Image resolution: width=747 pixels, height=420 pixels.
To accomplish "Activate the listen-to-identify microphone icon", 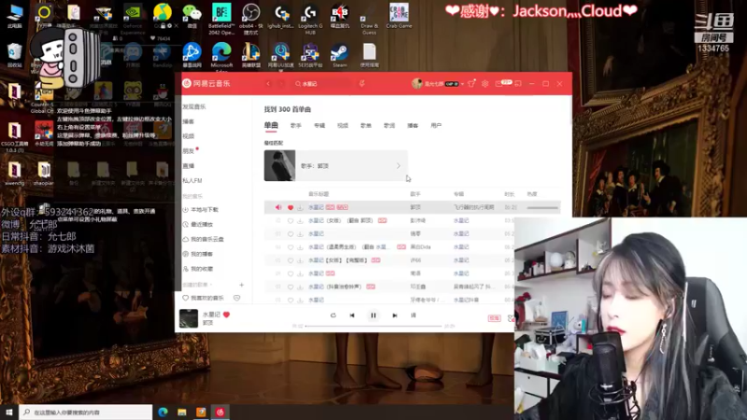I will coord(362,84).
